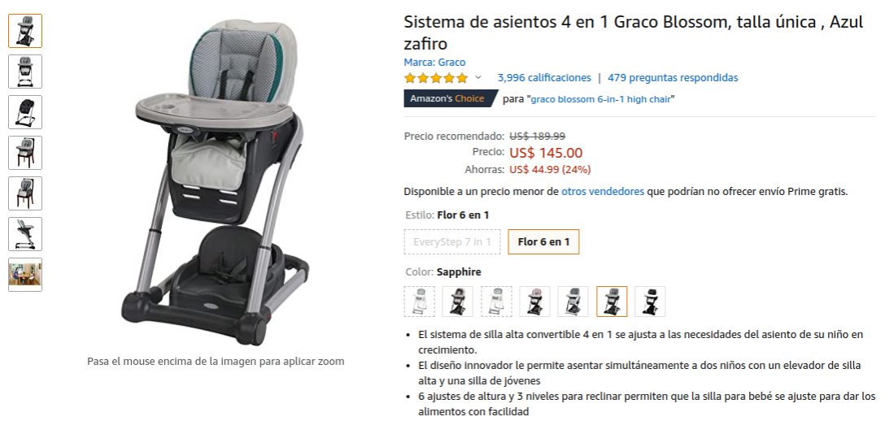Follow the otros vendedores link
Viewport: 894px width, 421px height.
603,192
